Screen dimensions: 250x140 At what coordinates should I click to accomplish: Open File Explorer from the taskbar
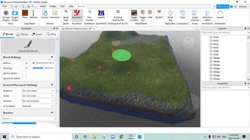coord(95,136)
